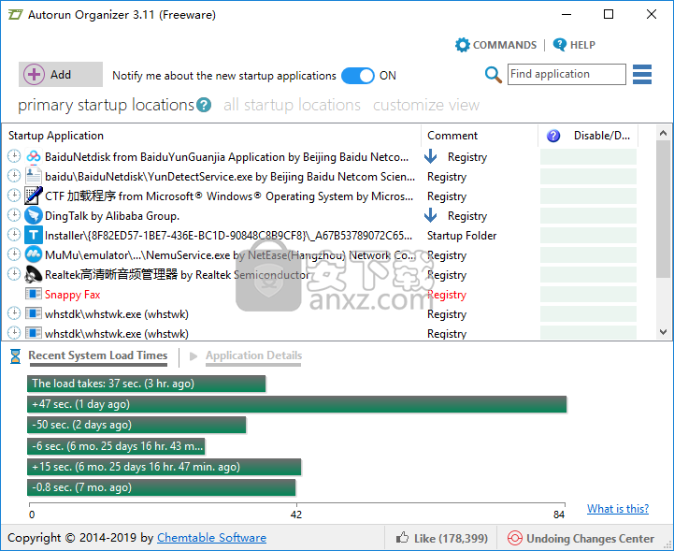Click the BaiduNetdisk cloud icon
This screenshot has width=674, height=551.
(34, 157)
